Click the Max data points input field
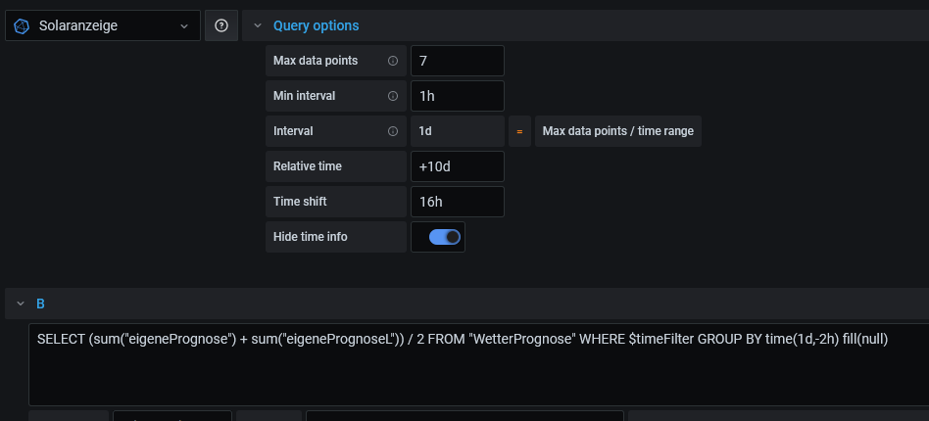Screen dimensions: 929x421 click(x=457, y=61)
